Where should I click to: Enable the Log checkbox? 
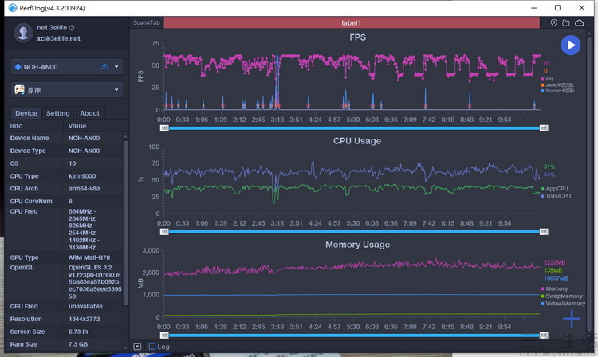point(152,347)
